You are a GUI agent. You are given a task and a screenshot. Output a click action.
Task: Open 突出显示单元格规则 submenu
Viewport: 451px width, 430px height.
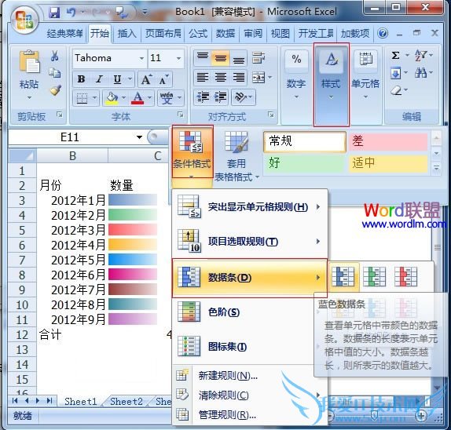click(250, 206)
